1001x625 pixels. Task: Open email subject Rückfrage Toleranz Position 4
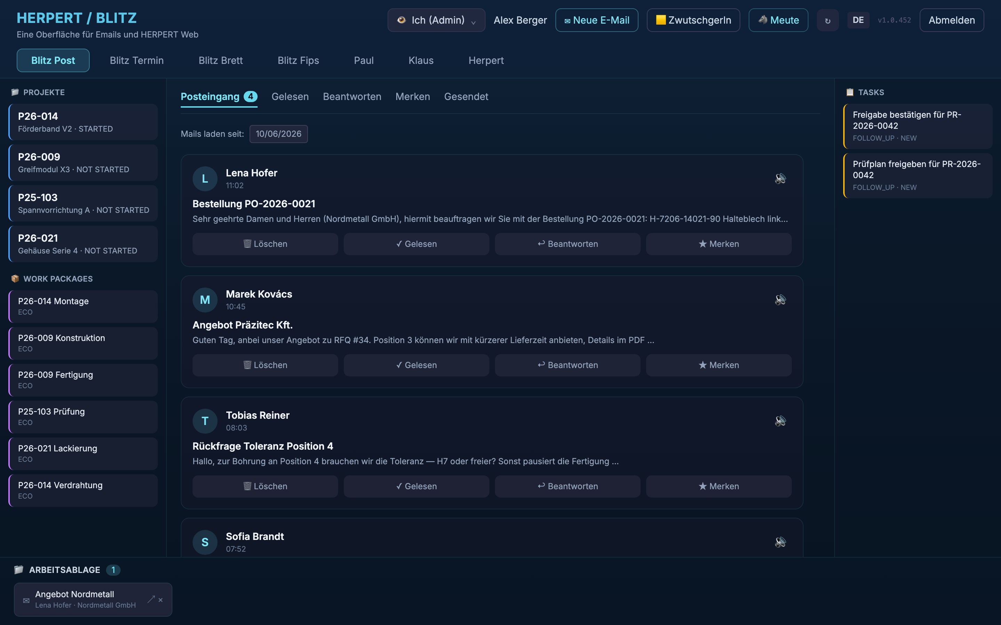[x=263, y=446]
